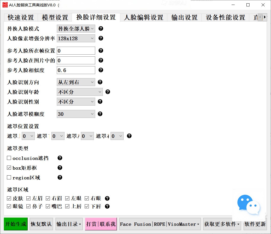This screenshot has height=234, width=271.
Task: Open 获取更多软件 menu button
Action: [x=222, y=224]
